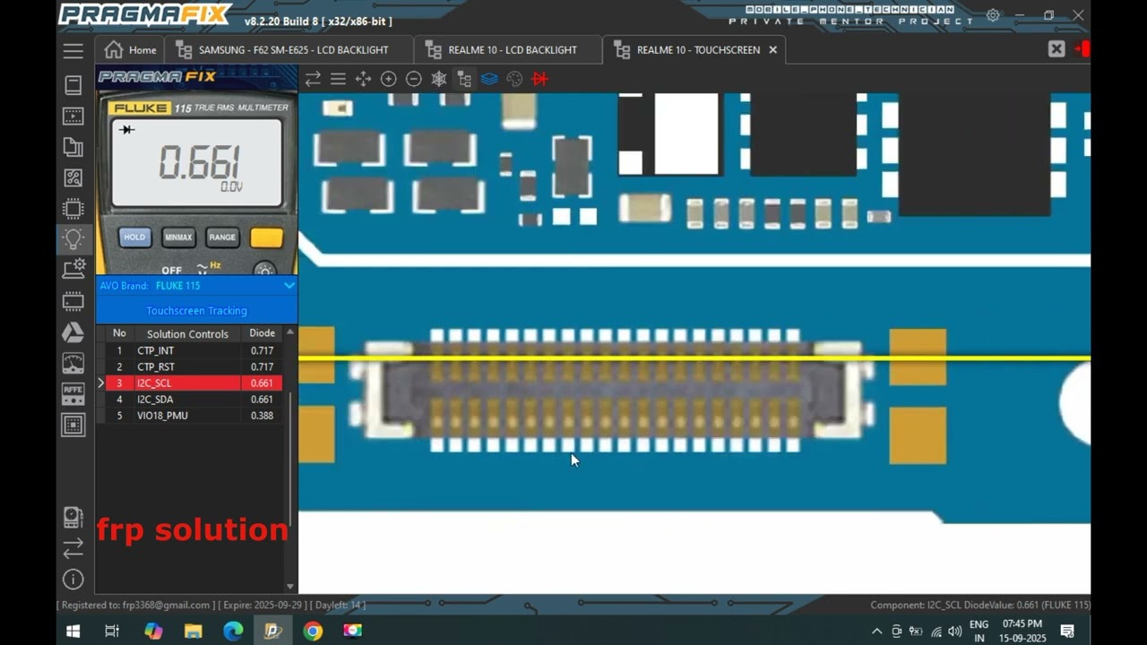Click the multimeter display reading 0.661
Screen dimensions: 1147x645
[196, 163]
